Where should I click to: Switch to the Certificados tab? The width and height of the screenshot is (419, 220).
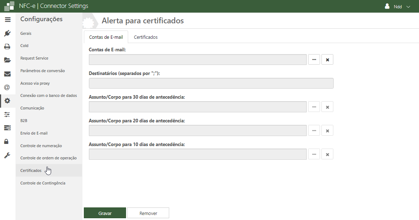(145, 37)
